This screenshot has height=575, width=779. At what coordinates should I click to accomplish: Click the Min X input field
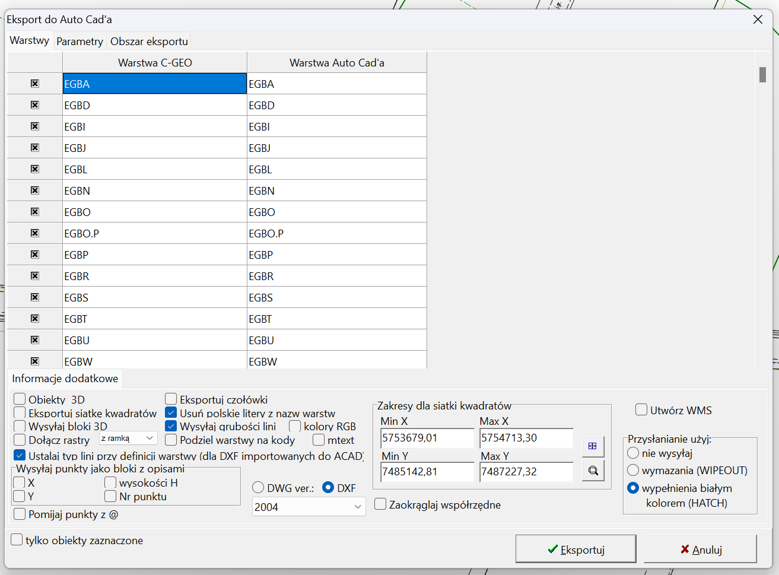[427, 438]
